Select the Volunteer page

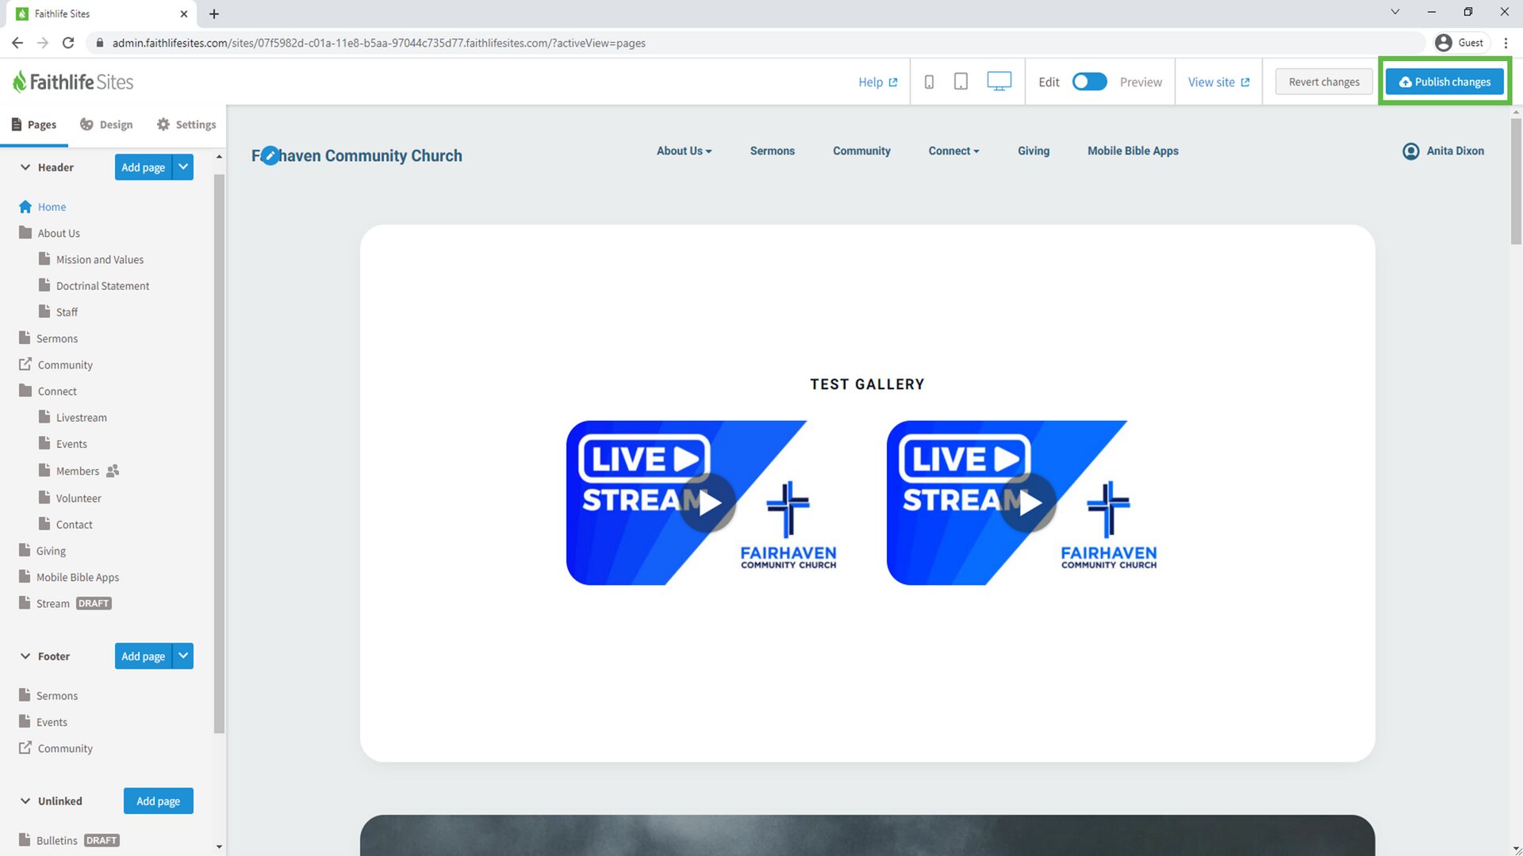pos(79,498)
